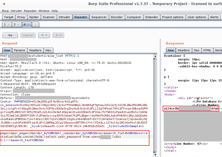
Task: Close Repeater tab 2
Action: (x=19, y=25)
